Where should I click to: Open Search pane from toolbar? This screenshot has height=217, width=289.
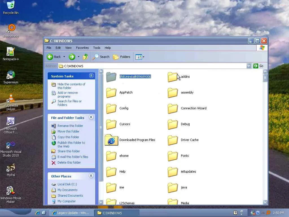coord(101,57)
